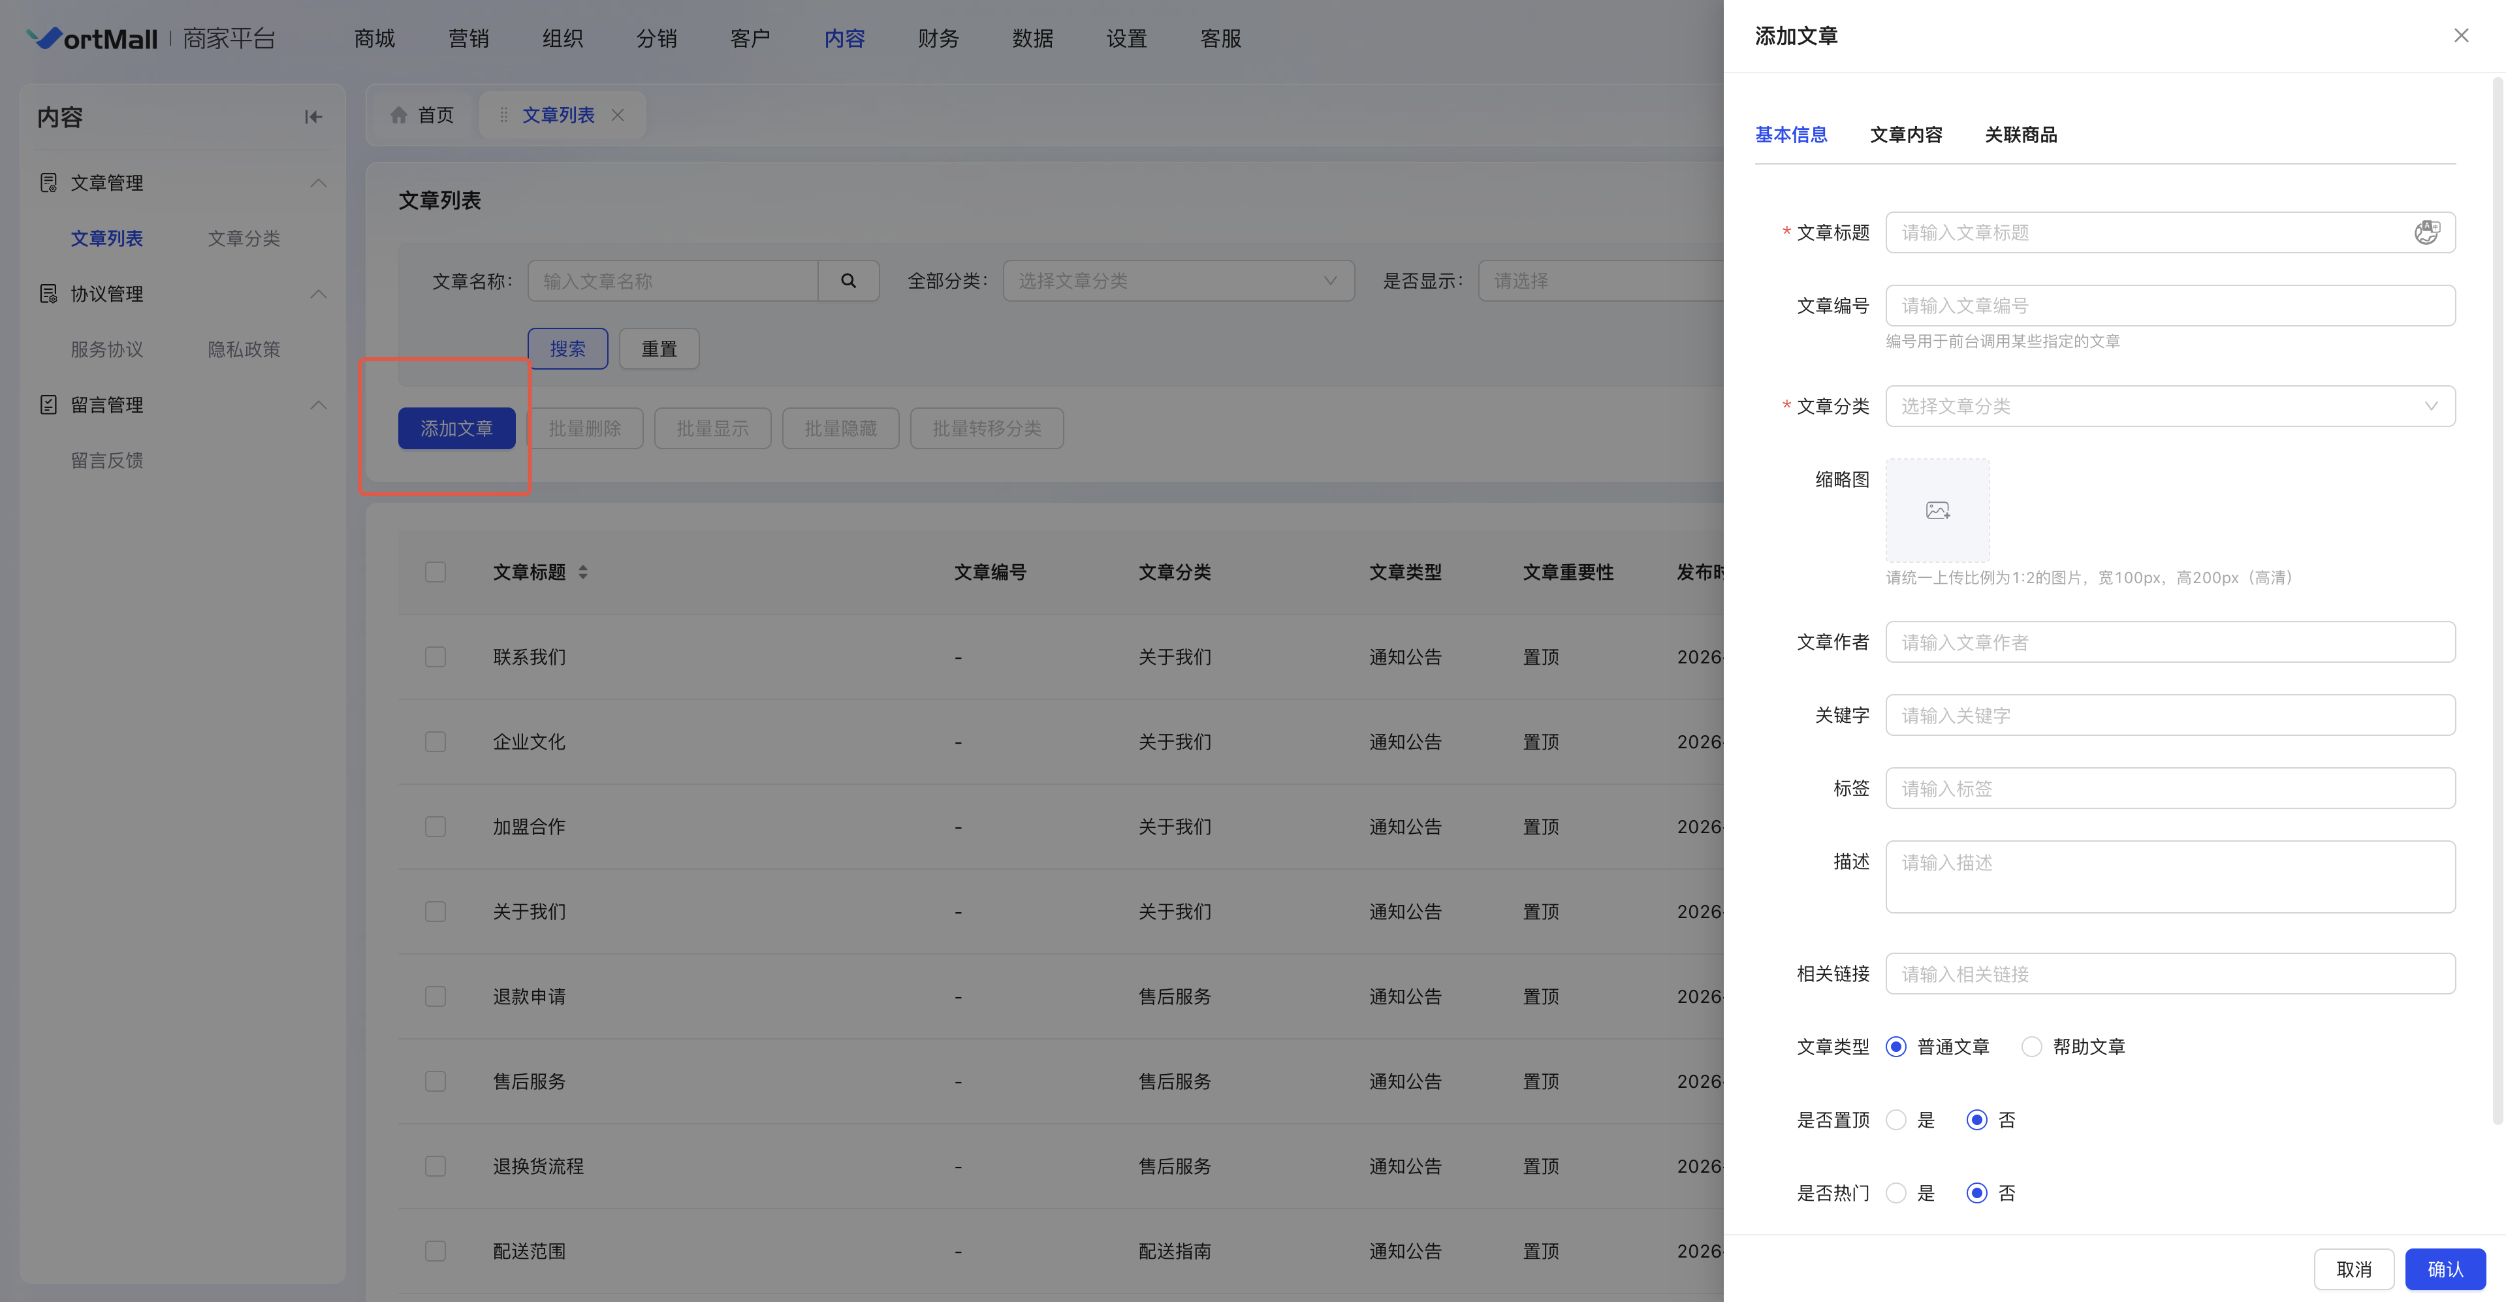This screenshot has width=2506, height=1302.
Task: Click the 首页 home icon tab
Action: coord(422,115)
